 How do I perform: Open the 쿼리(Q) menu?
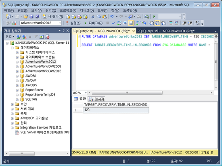coord(51,10)
